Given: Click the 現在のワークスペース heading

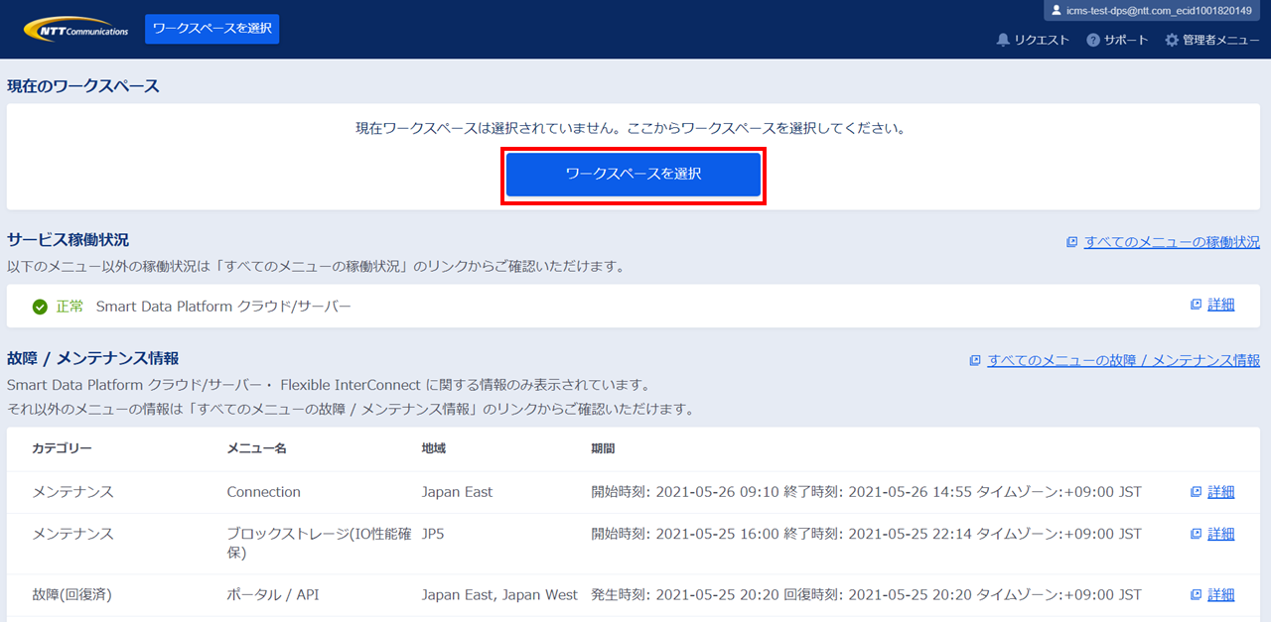Looking at the screenshot, I should point(83,86).
